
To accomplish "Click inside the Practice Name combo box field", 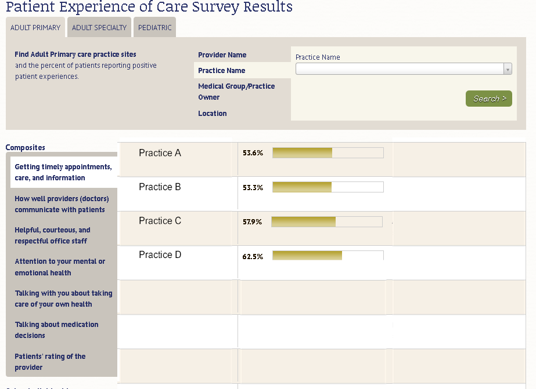I will pos(400,70).
